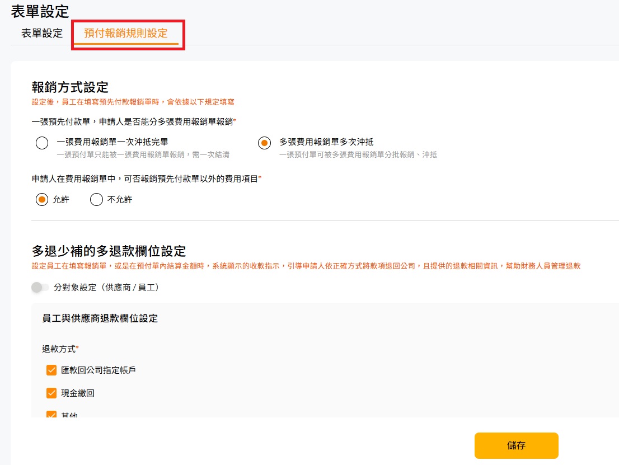The width and height of the screenshot is (619, 465).
Task: Click question 申請人在費用報銷單中，可否報銷預先付款單以外的費用項目
Action: tap(147, 179)
